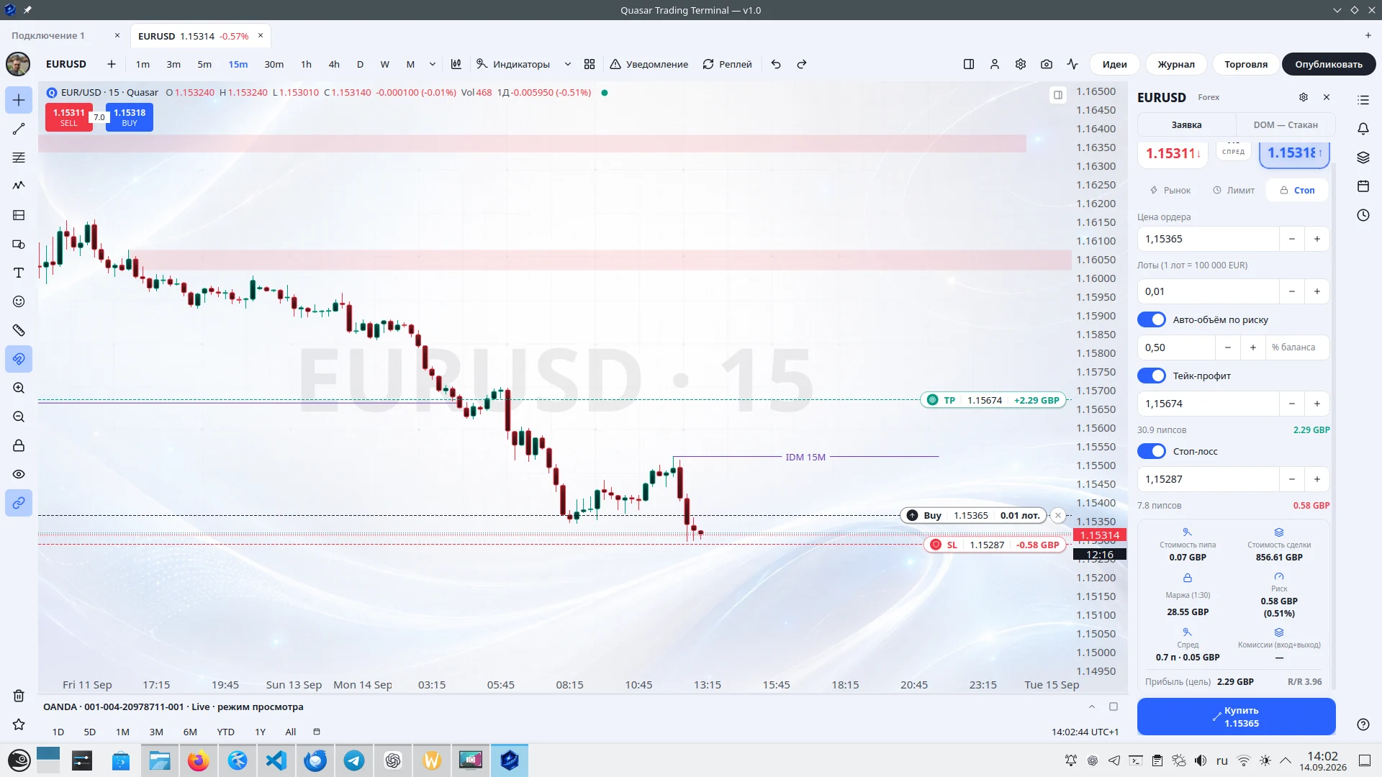The height and width of the screenshot is (777, 1382).
Task: Select the upper pink supply zone rectangle
Action: [x=532, y=143]
